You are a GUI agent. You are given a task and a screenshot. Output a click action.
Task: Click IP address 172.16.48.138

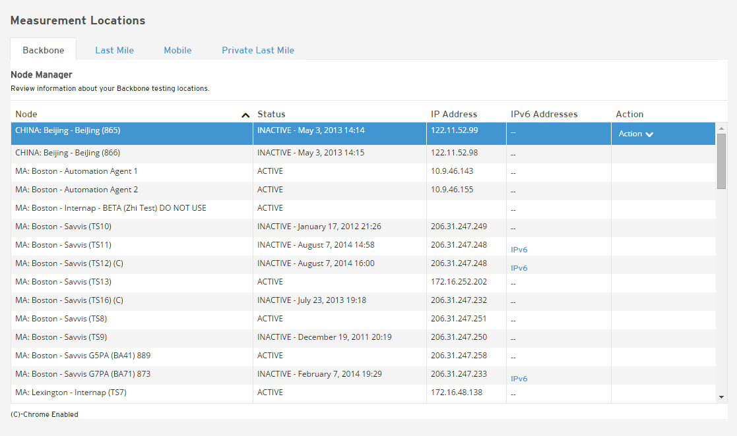[x=457, y=393]
